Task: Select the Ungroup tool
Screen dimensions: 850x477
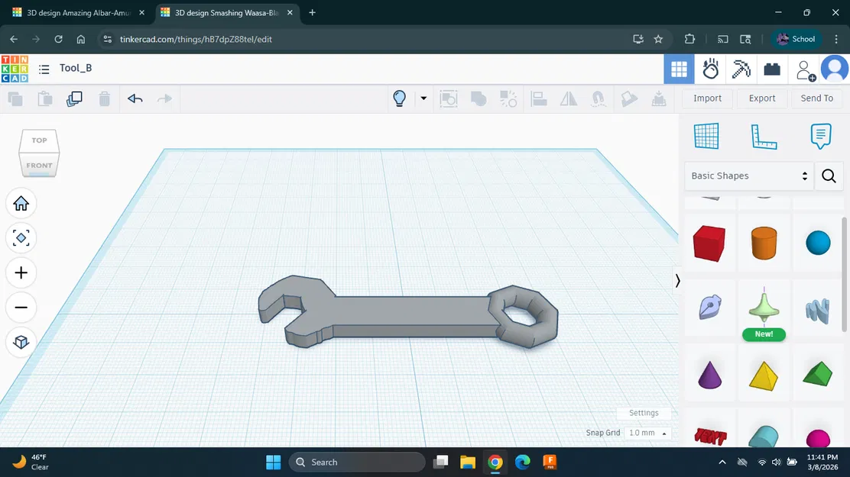Action: pyautogui.click(x=508, y=98)
